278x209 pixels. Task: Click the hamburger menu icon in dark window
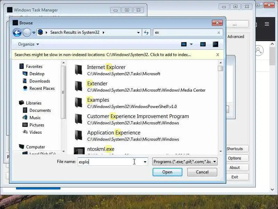point(267,24)
